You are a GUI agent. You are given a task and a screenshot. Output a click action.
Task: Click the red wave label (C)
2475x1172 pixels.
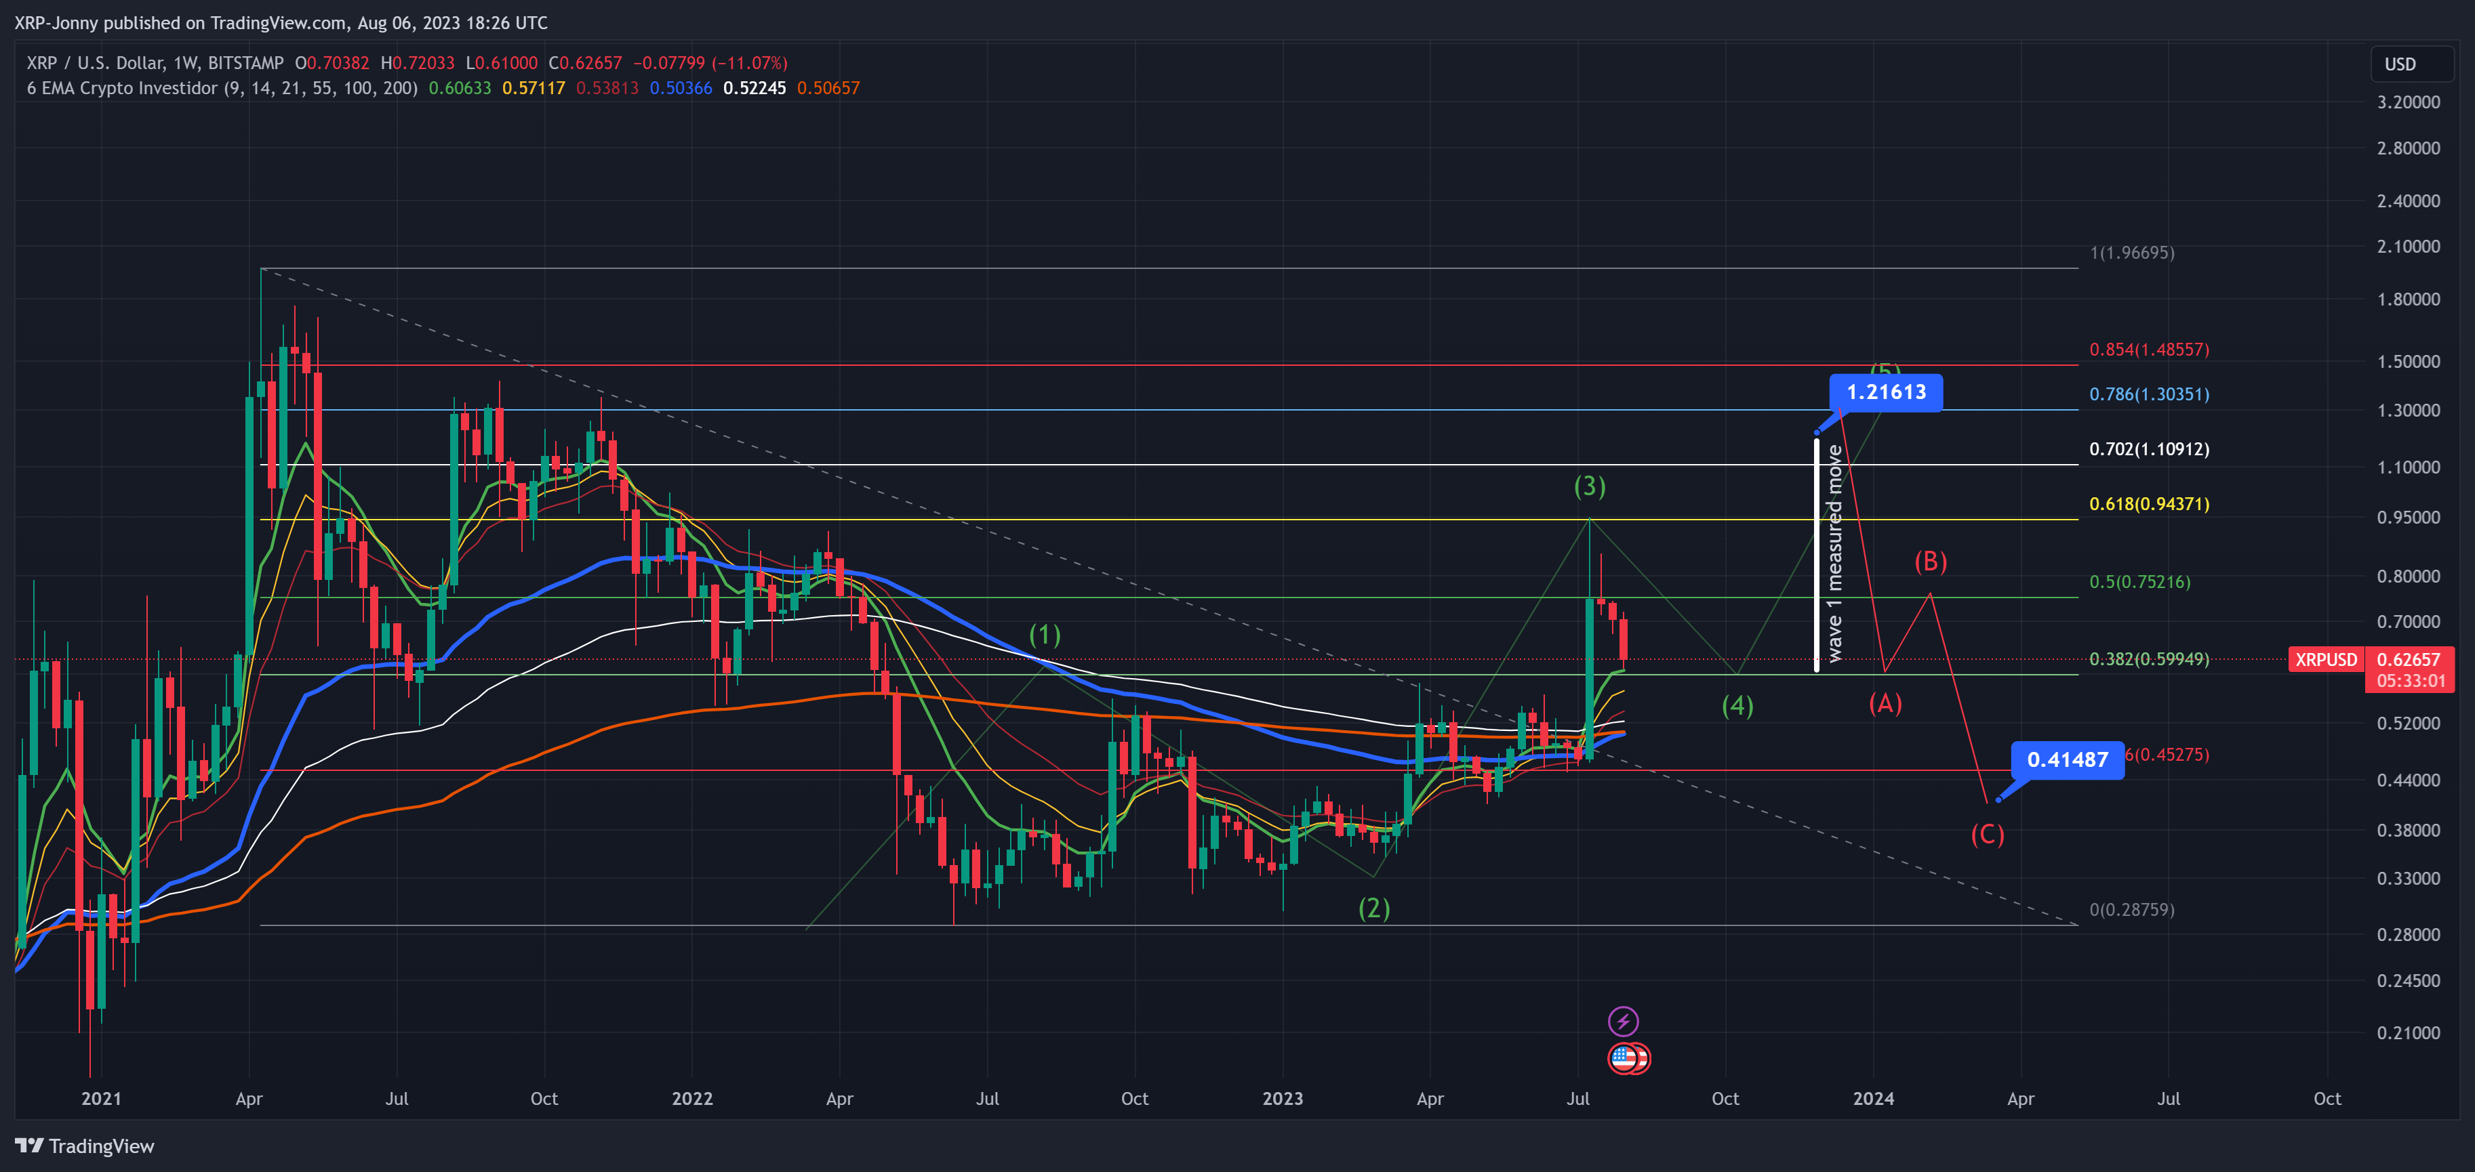[1987, 834]
